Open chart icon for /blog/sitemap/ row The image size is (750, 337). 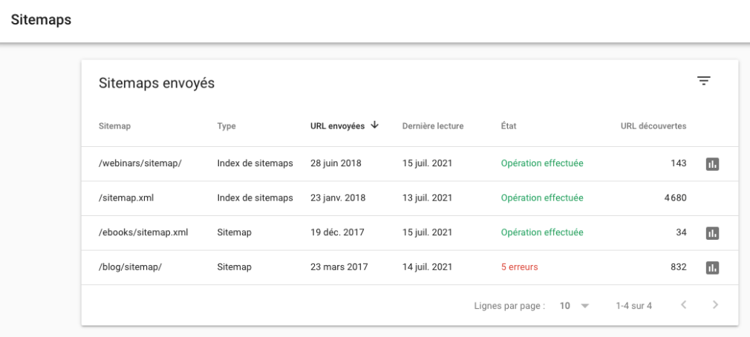pyautogui.click(x=712, y=268)
